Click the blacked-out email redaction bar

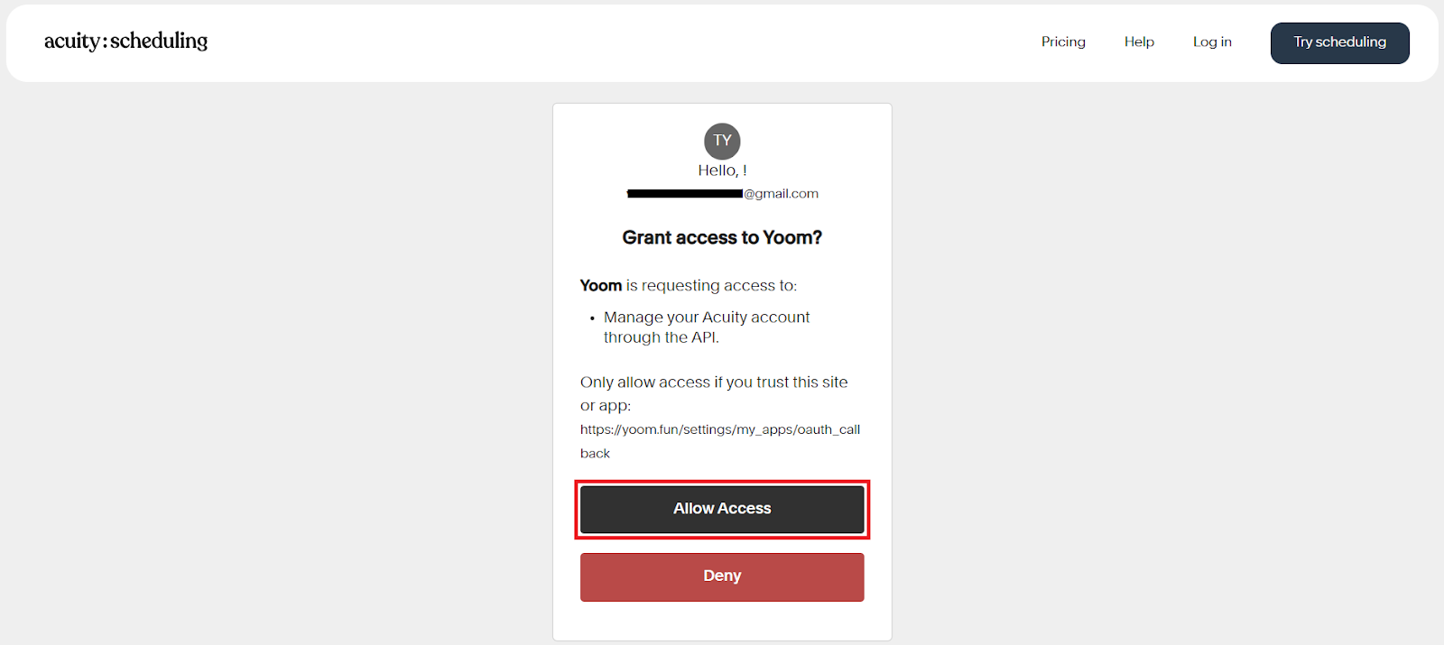[685, 194]
